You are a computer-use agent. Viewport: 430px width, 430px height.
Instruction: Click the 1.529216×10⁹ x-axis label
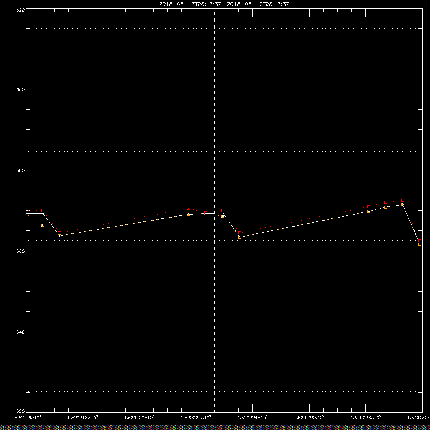click(x=26, y=418)
